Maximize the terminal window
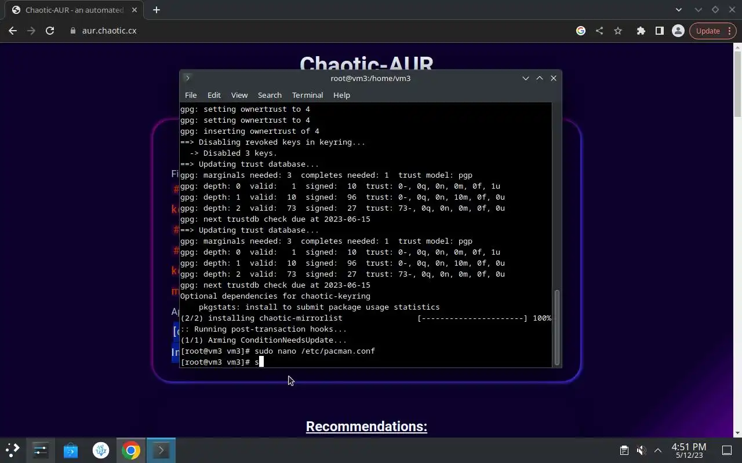The image size is (742, 463). pos(540,78)
